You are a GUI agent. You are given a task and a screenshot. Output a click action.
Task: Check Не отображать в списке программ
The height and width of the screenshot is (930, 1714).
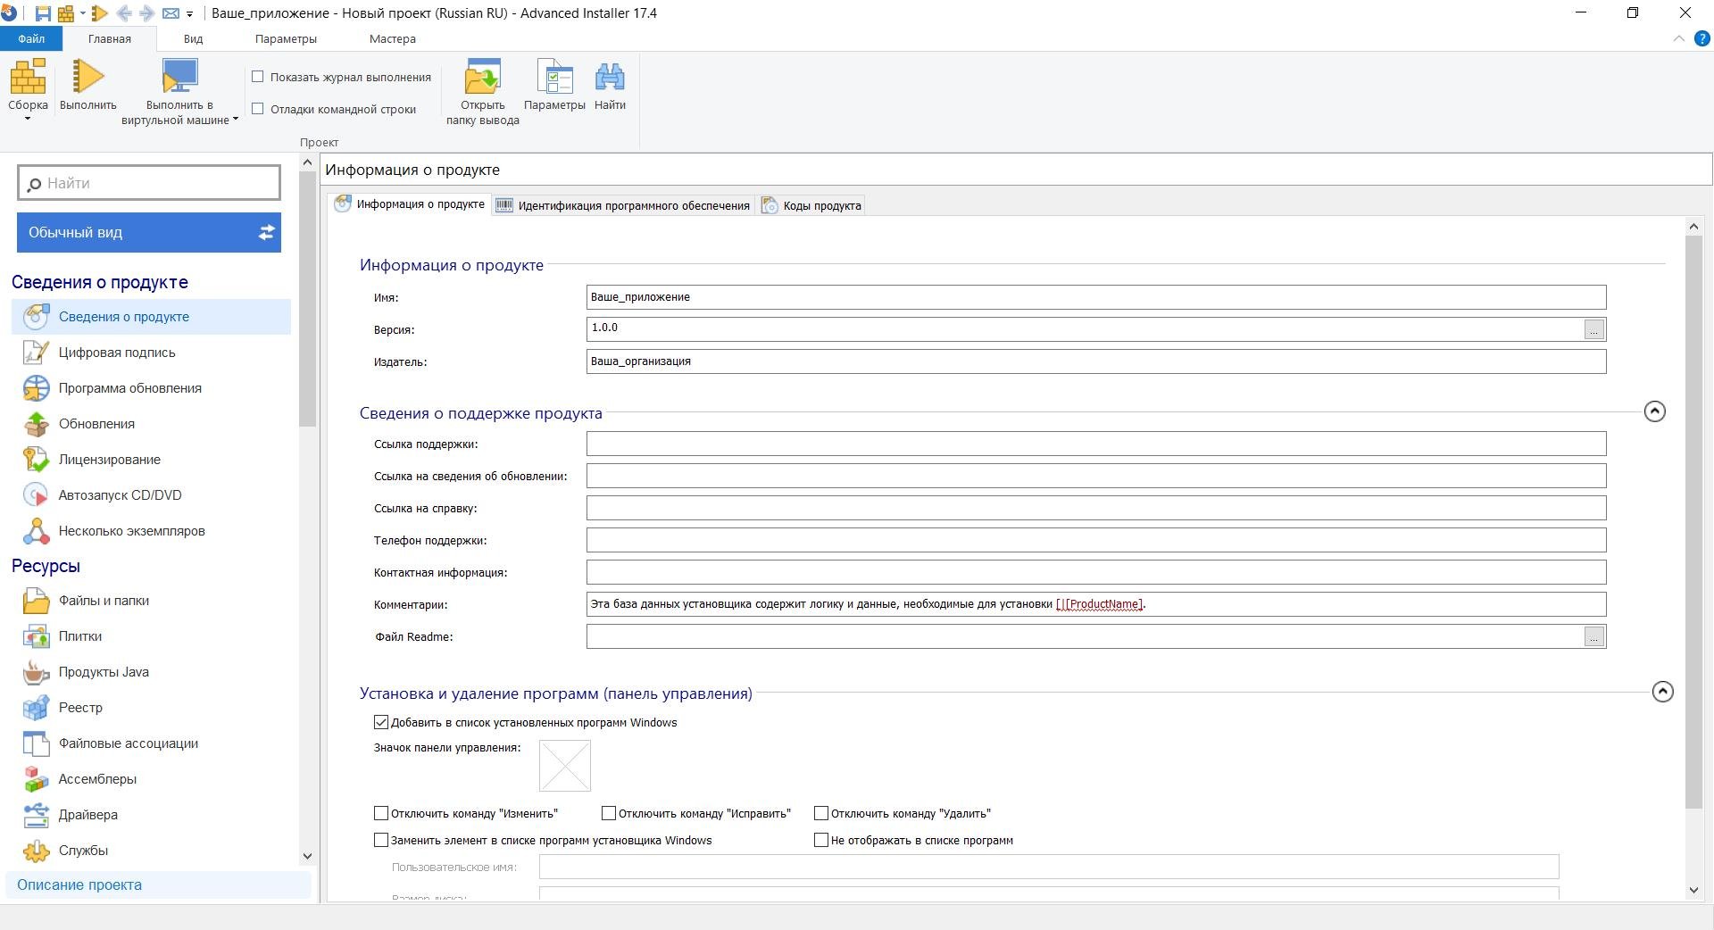pos(821,840)
